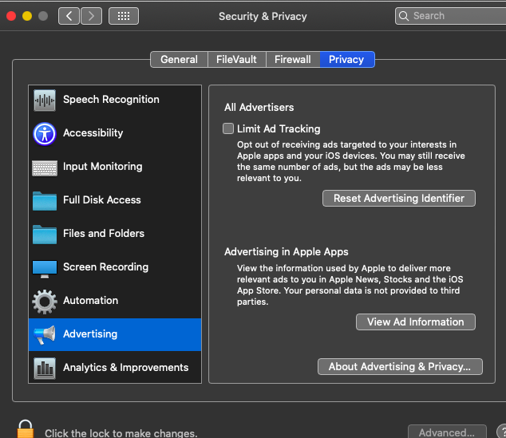Select Full Disk Access entry
This screenshot has width=506, height=438.
click(115, 200)
